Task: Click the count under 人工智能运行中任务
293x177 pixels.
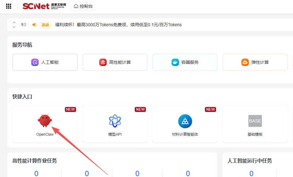Action: coord(251,173)
